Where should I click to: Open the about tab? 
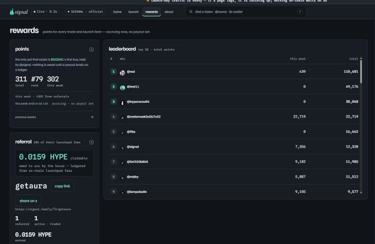click(169, 12)
